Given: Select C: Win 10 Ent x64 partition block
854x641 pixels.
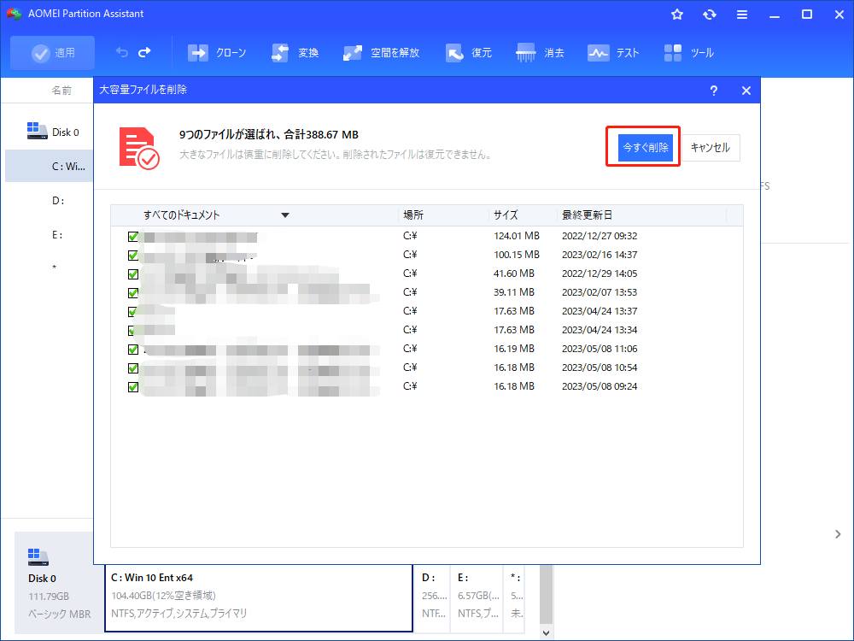Looking at the screenshot, I should 258,597.
